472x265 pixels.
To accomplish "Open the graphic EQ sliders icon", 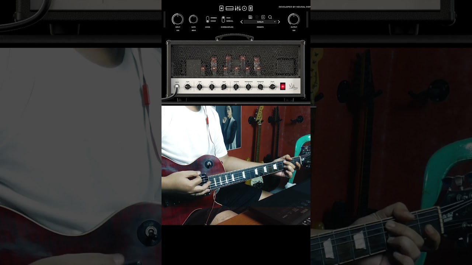I will tap(238, 8).
